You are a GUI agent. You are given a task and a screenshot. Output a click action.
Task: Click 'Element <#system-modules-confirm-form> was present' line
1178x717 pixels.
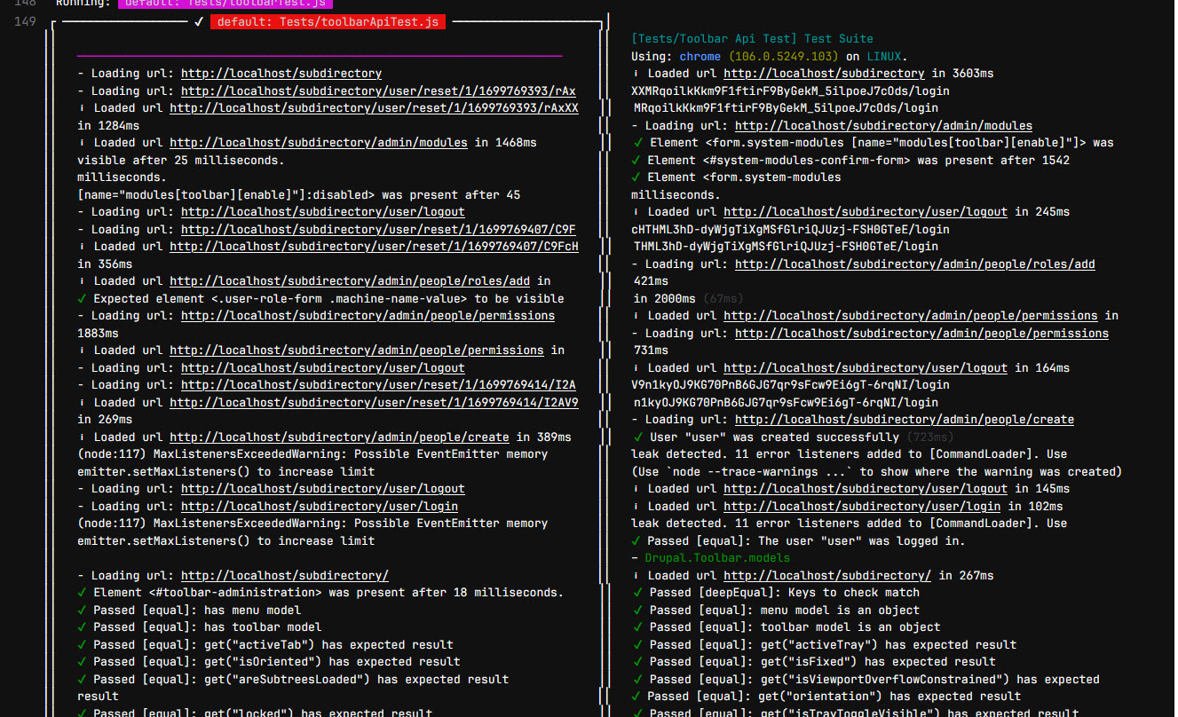coord(850,161)
